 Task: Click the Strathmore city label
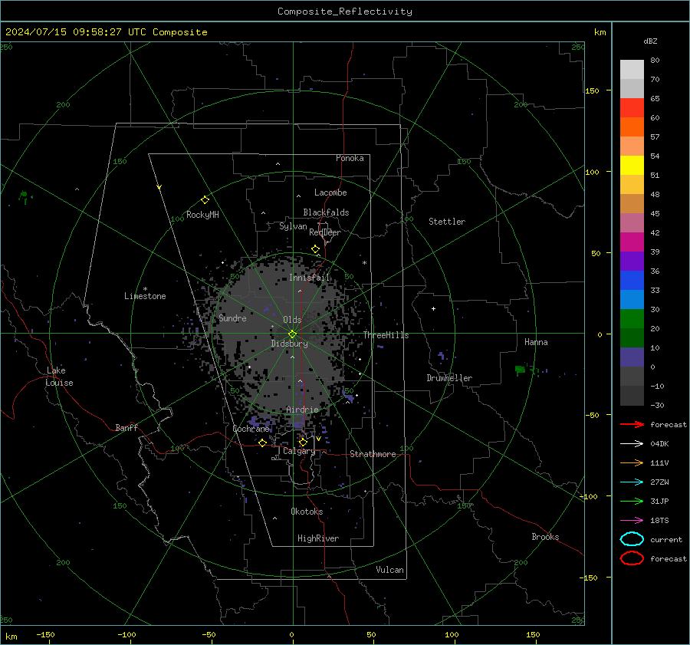[x=373, y=454]
